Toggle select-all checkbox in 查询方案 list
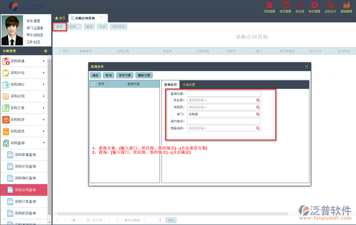356x225 pixels. pos(93,84)
